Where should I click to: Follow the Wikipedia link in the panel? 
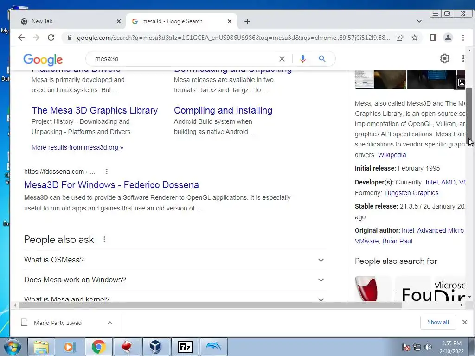392,155
